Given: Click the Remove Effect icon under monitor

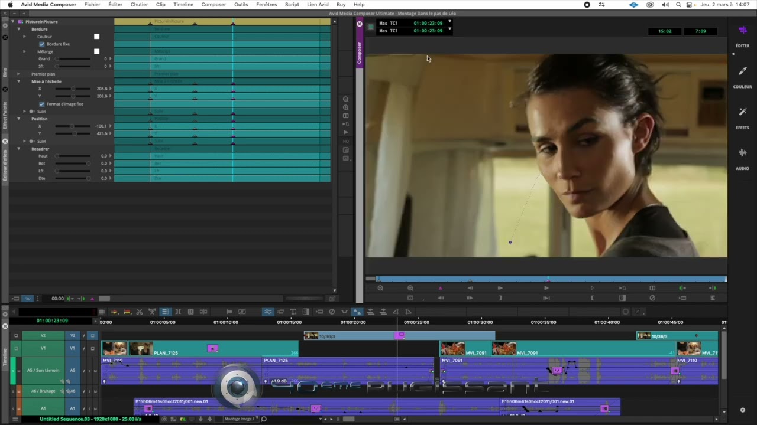Looking at the screenshot, I should click(x=652, y=298).
